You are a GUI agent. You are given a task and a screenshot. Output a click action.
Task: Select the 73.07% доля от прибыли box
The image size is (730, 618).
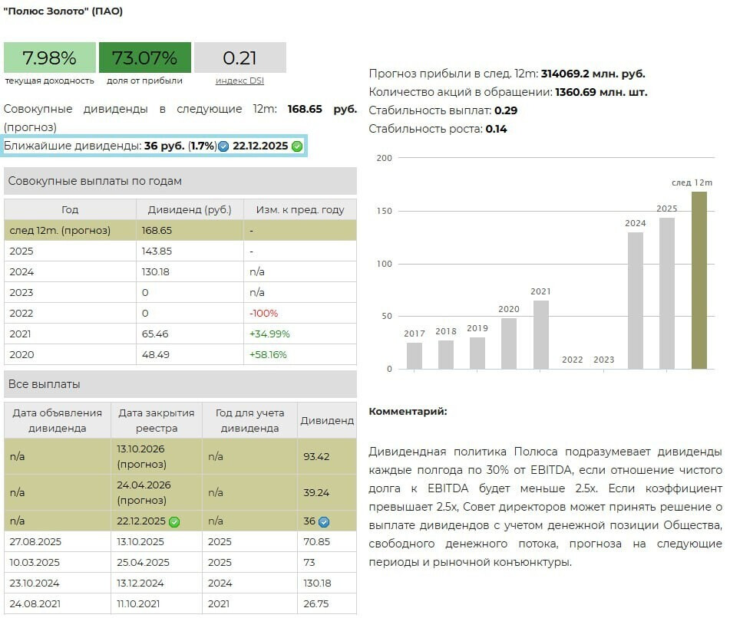click(x=144, y=58)
